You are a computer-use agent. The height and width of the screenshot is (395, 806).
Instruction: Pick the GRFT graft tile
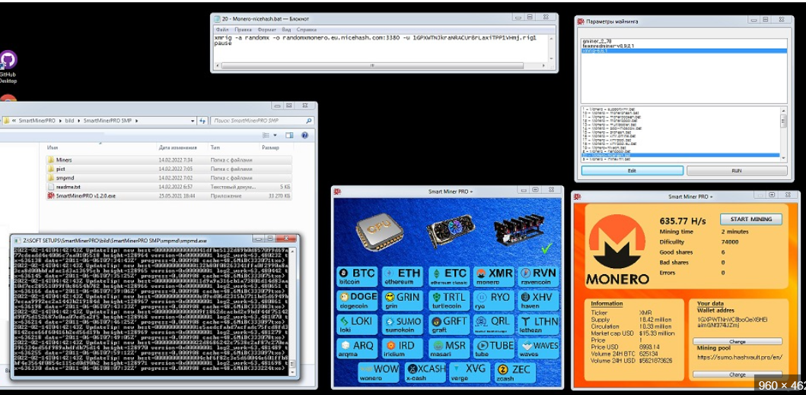pos(448,324)
